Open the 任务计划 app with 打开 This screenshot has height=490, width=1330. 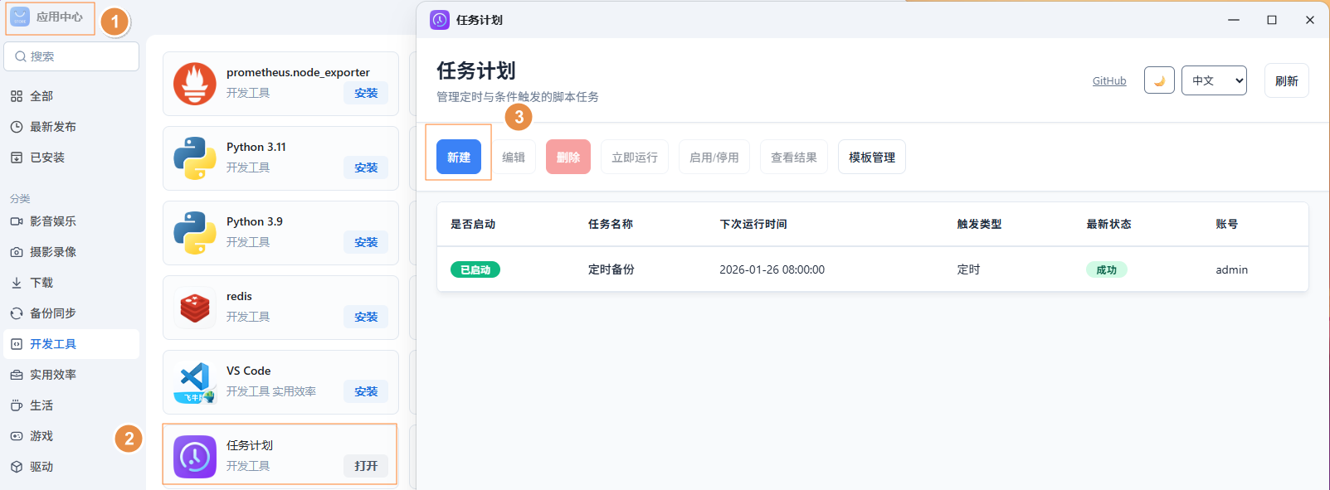point(366,466)
